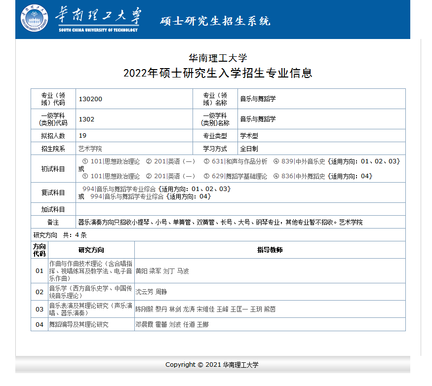Select the discipline code value 1302
Screen dimensions: 432x386
coord(86,119)
